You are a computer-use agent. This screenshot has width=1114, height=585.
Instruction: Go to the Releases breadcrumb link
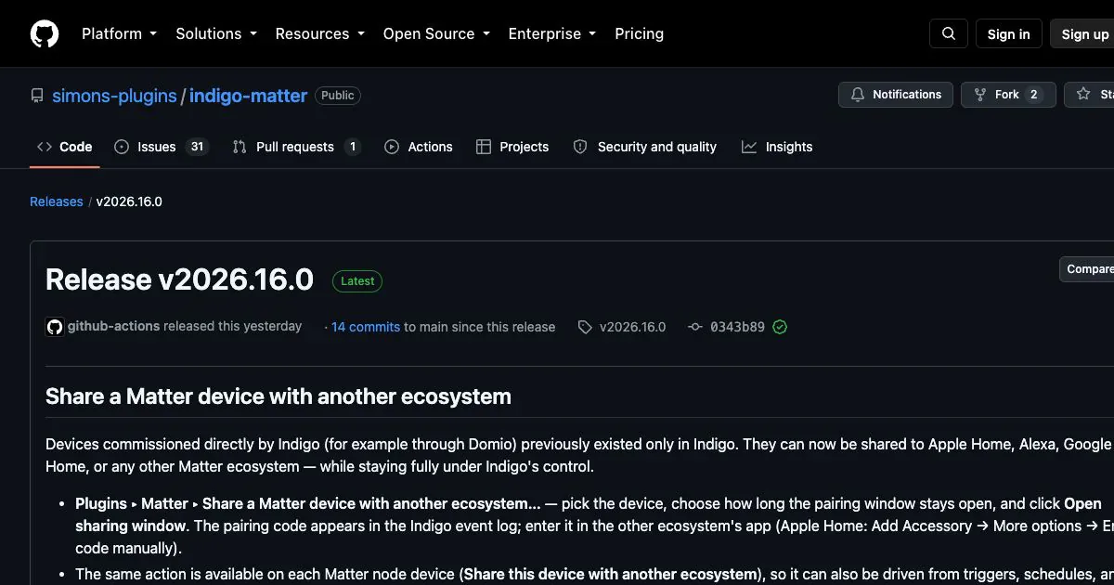57,201
